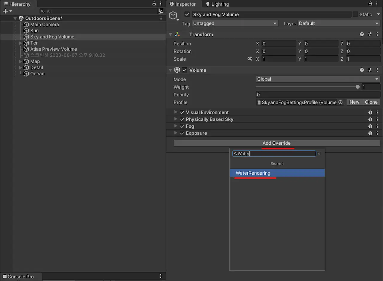Switch to the Lighting tab
Screen dimensions: 383x281
(x=217, y=4)
